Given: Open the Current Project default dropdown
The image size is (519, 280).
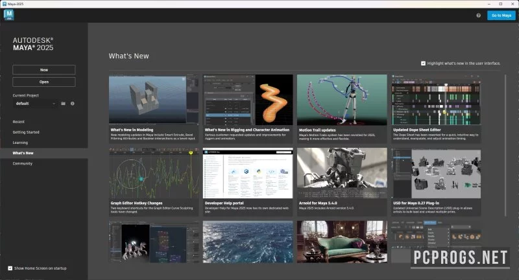Looking at the screenshot, I should click(x=36, y=104).
